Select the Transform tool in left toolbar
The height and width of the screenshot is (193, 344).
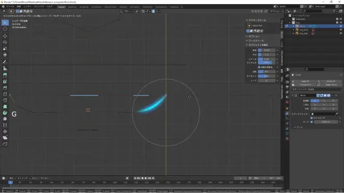5,55
